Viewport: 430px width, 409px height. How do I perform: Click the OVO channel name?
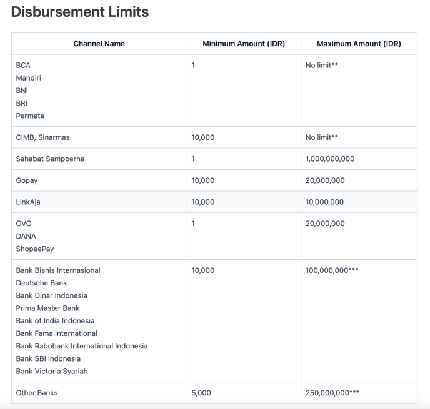(x=24, y=224)
